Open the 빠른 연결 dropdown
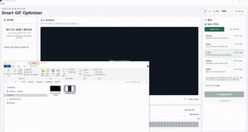 click(72, 72)
